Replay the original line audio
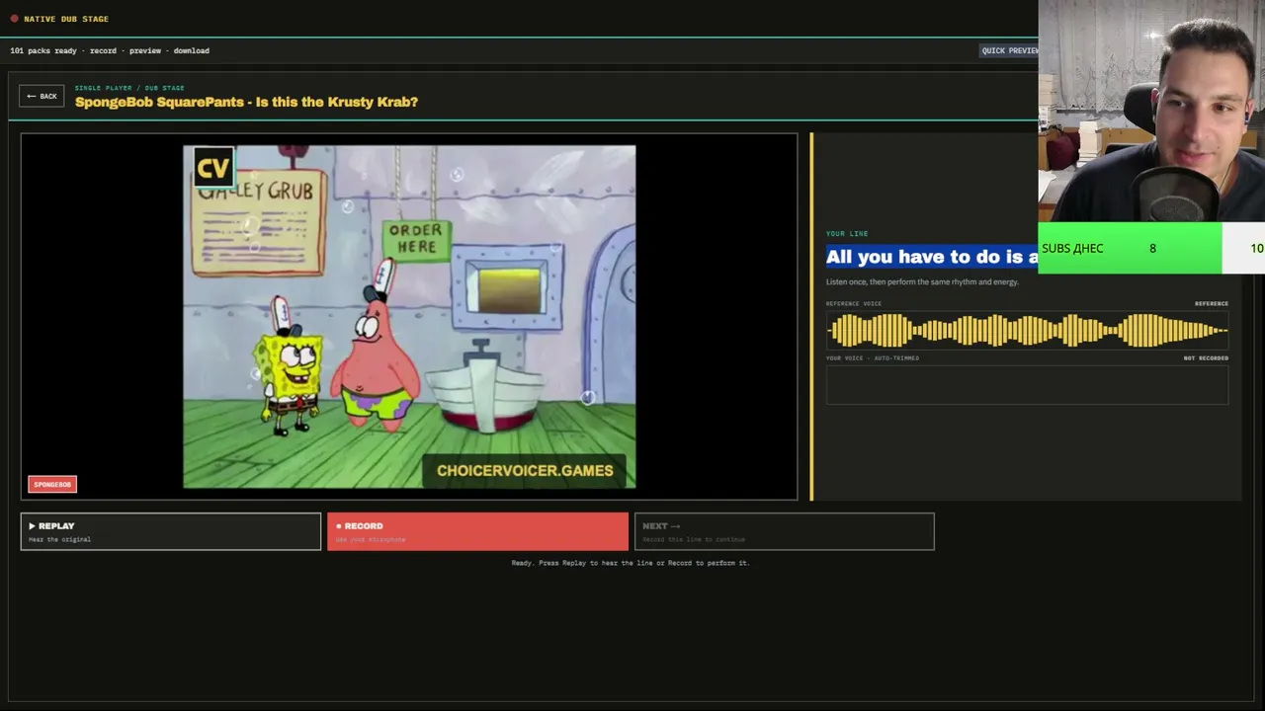This screenshot has width=1265, height=711. pyautogui.click(x=171, y=531)
